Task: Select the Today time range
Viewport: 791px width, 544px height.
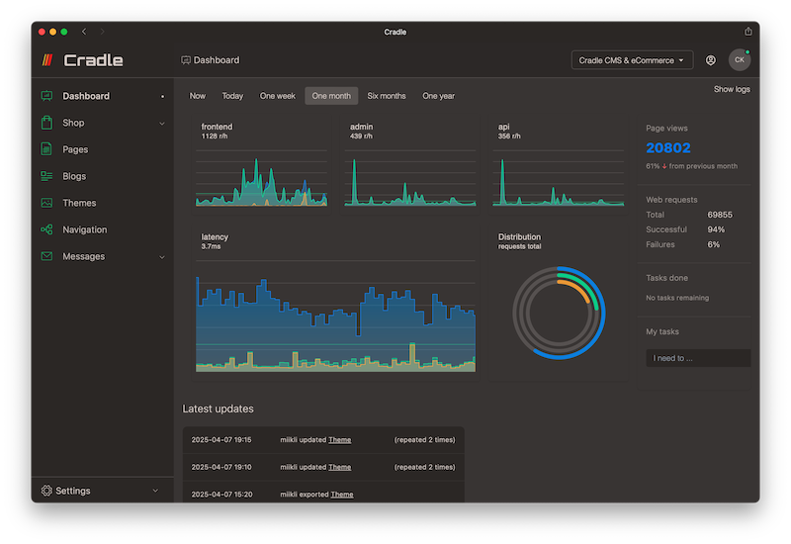Action: tap(232, 96)
